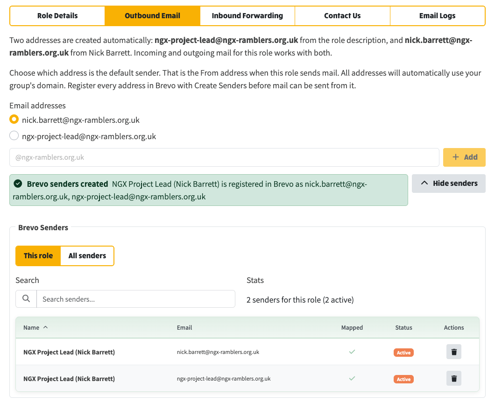Click the magnifying glass search icon
Image resolution: width=495 pixels, height=417 pixels.
point(26,298)
